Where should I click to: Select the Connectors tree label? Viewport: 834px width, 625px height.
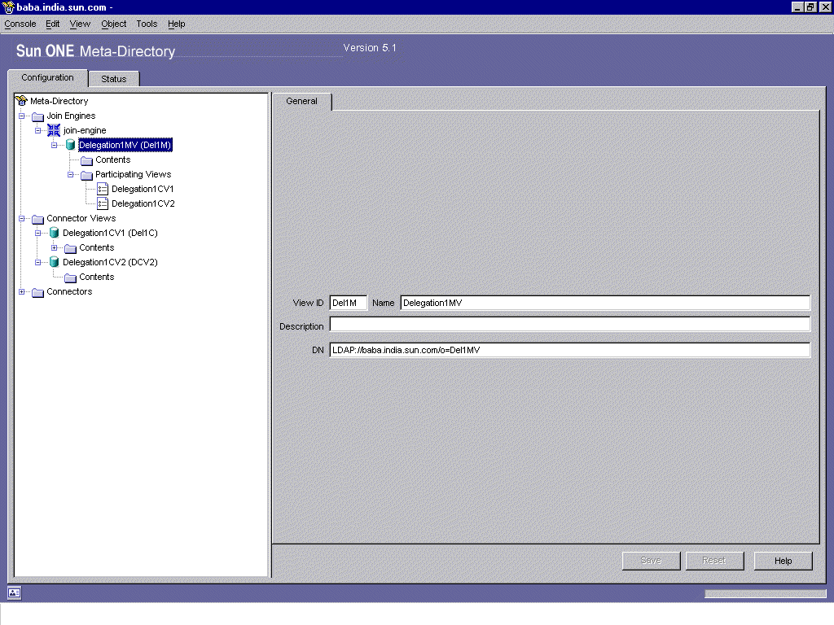click(69, 292)
